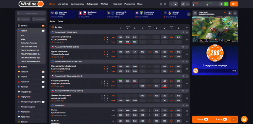The image size is (253, 124).
Task: Open the BB user account dropdown
Action: coord(234,4)
